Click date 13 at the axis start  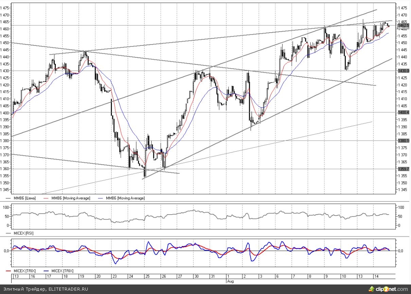[15, 277]
